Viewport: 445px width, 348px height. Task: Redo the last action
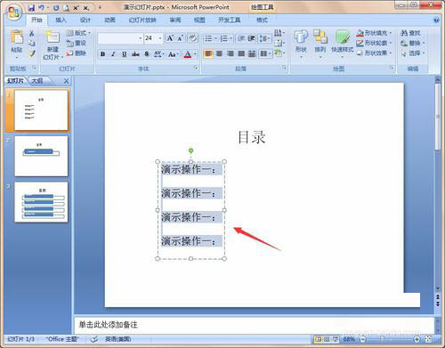[56, 8]
